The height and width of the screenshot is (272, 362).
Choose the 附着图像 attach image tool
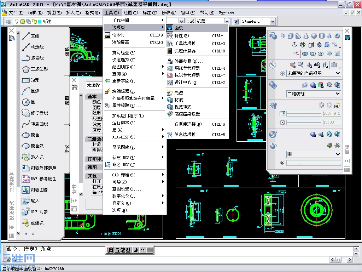(x=35, y=190)
